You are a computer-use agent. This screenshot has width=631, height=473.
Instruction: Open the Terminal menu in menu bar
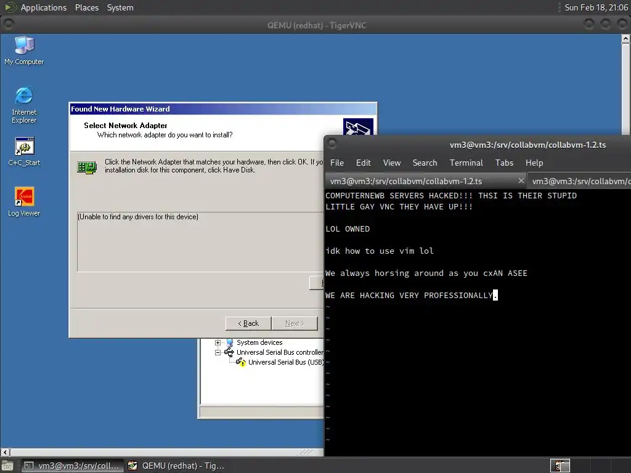point(466,163)
